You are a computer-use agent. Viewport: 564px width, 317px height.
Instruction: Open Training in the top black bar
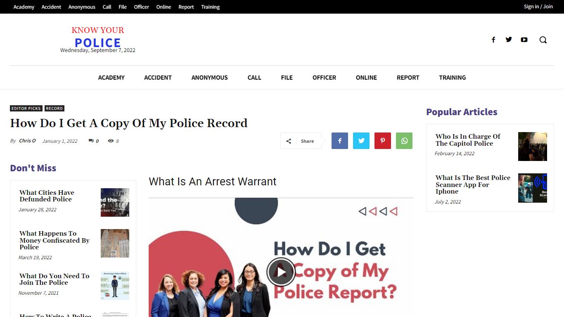tap(211, 7)
